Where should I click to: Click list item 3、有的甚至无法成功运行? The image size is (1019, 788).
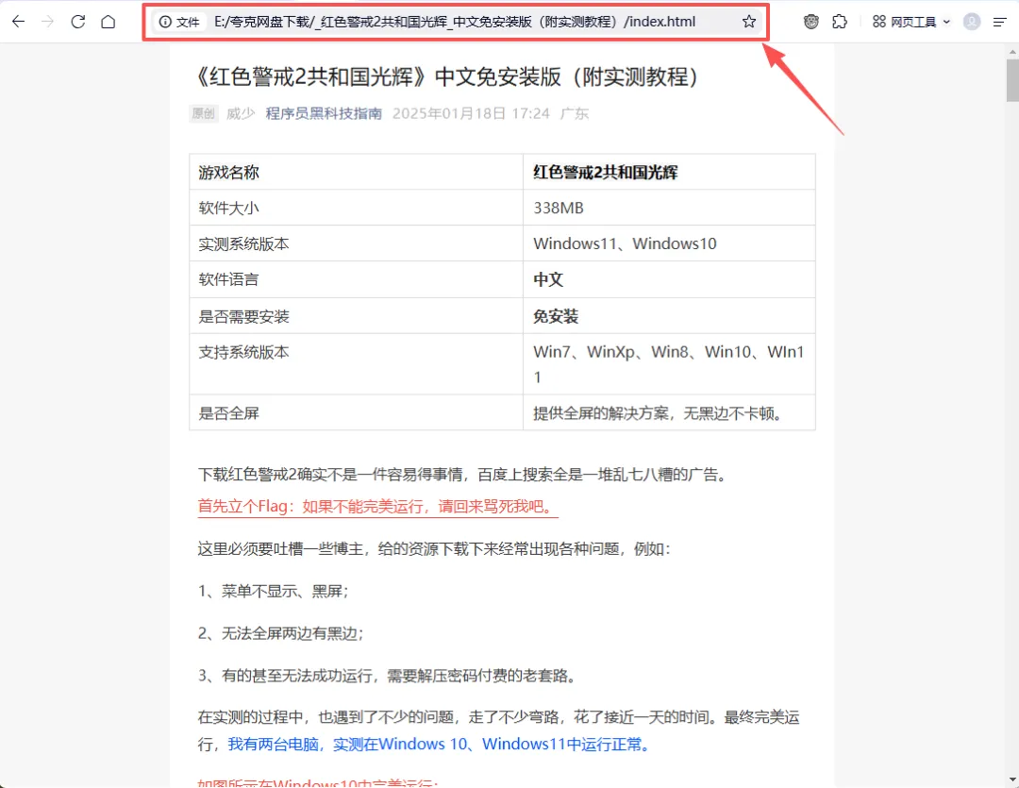click(388, 676)
